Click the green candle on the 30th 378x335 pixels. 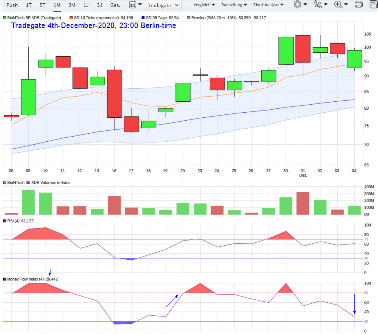pos(286,51)
